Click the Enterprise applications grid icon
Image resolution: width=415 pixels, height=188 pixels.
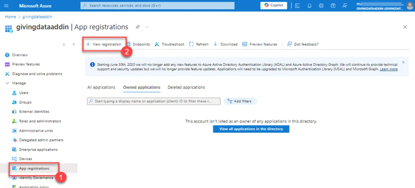click(x=14, y=150)
